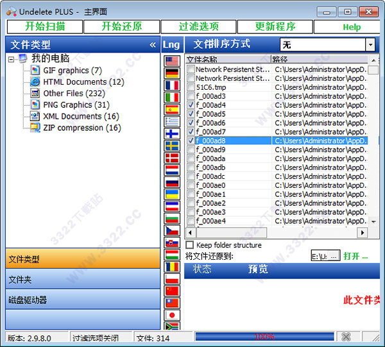The height and width of the screenshot is (347, 385).
Task: Uncheck the f_000ad8 file checkbox
Action: click(191, 140)
